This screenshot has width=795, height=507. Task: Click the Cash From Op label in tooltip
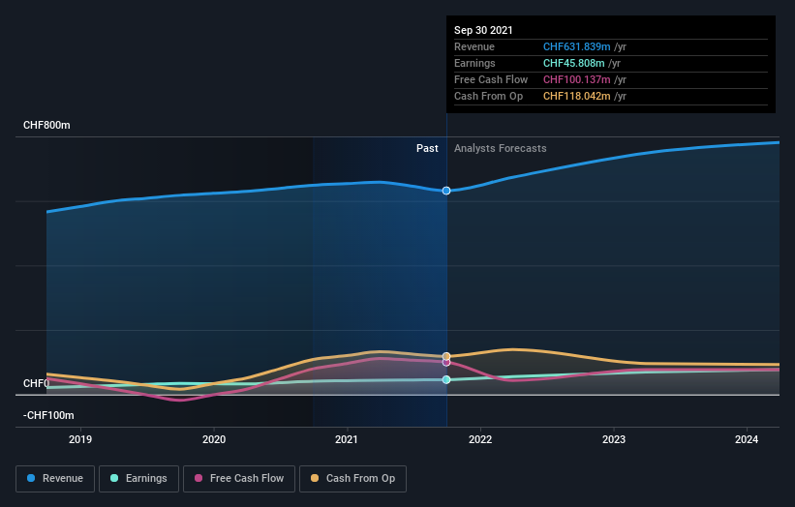pyautogui.click(x=488, y=96)
